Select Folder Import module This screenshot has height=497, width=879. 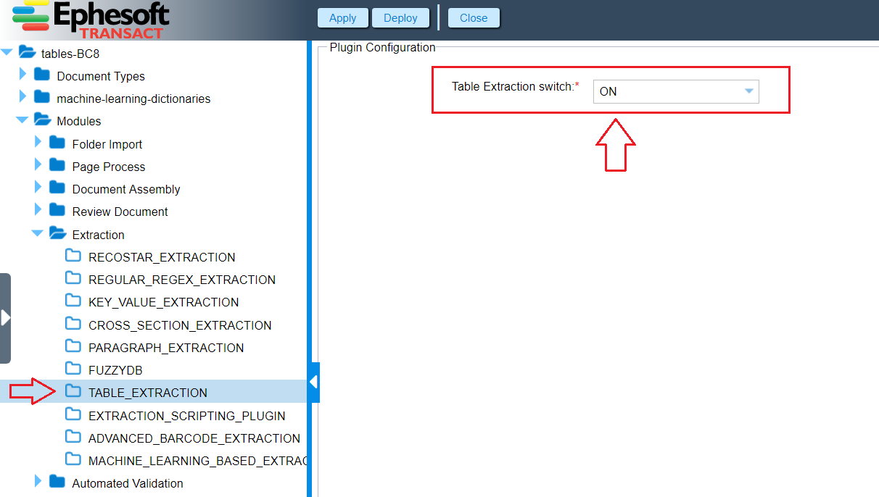(107, 144)
